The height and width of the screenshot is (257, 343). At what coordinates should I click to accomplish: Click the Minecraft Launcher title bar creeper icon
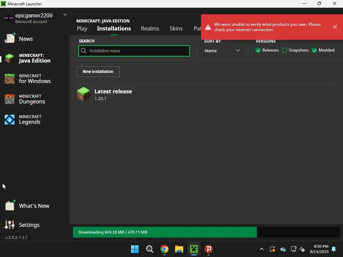pyautogui.click(x=3, y=4)
